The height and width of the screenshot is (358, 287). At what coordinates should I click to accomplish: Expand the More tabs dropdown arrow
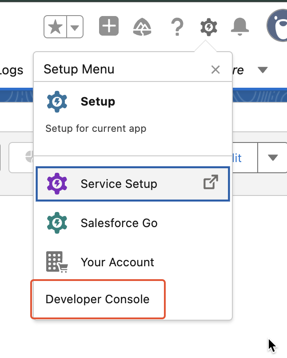pos(263,70)
